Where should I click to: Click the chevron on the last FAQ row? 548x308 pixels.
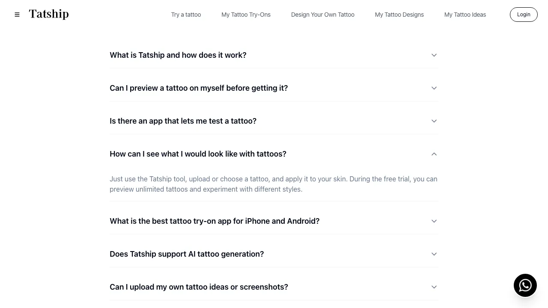(434, 287)
